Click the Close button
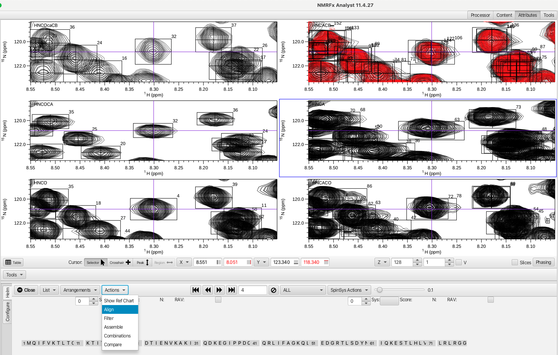 pyautogui.click(x=26, y=290)
